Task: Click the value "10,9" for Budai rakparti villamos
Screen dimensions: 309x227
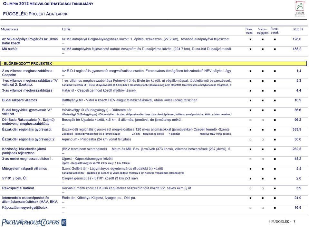Action: (x=298, y=100)
